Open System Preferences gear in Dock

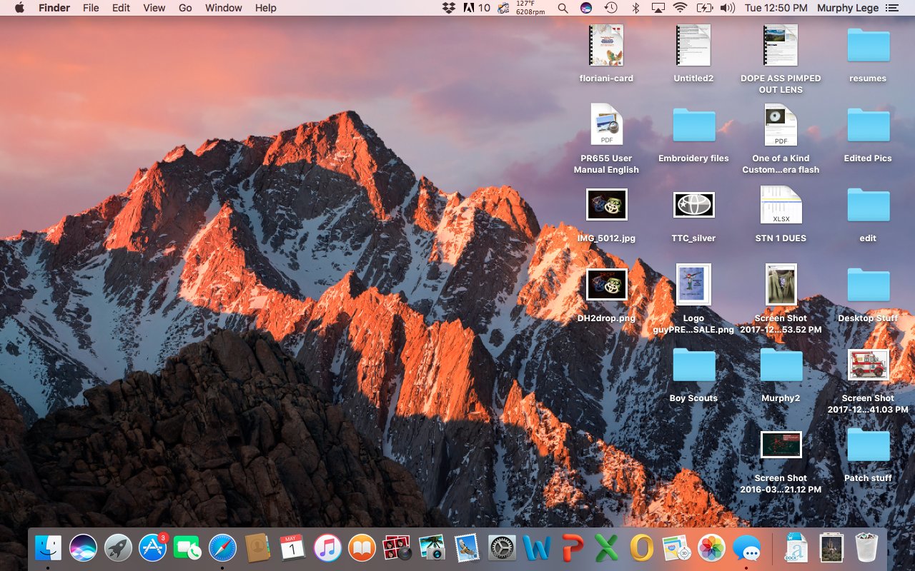[x=502, y=548]
